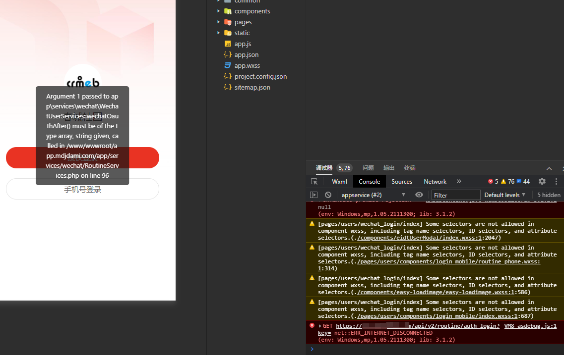Viewport: 564px width, 355px height.
Task: Open app.js in the file tree
Action: click(x=243, y=44)
